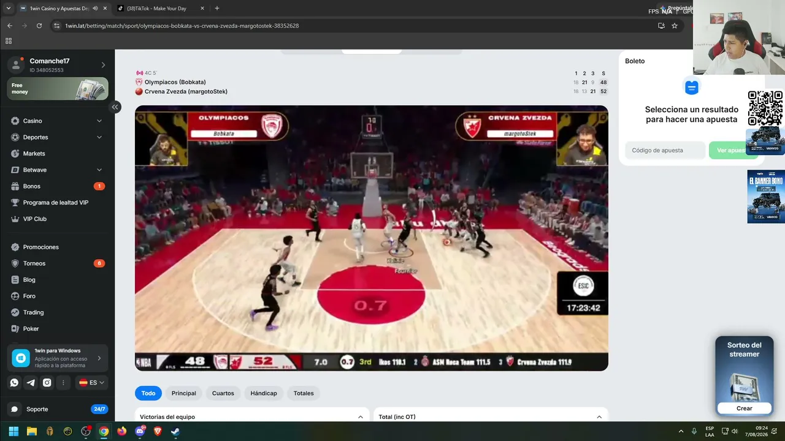The width and height of the screenshot is (785, 441).
Task: Open Discord from taskbar
Action: coord(140,431)
